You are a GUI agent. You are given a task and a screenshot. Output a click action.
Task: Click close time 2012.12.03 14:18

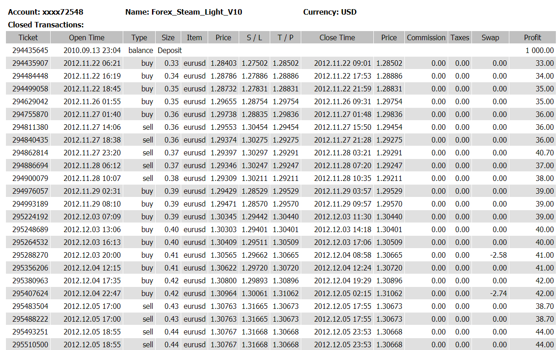click(x=343, y=229)
